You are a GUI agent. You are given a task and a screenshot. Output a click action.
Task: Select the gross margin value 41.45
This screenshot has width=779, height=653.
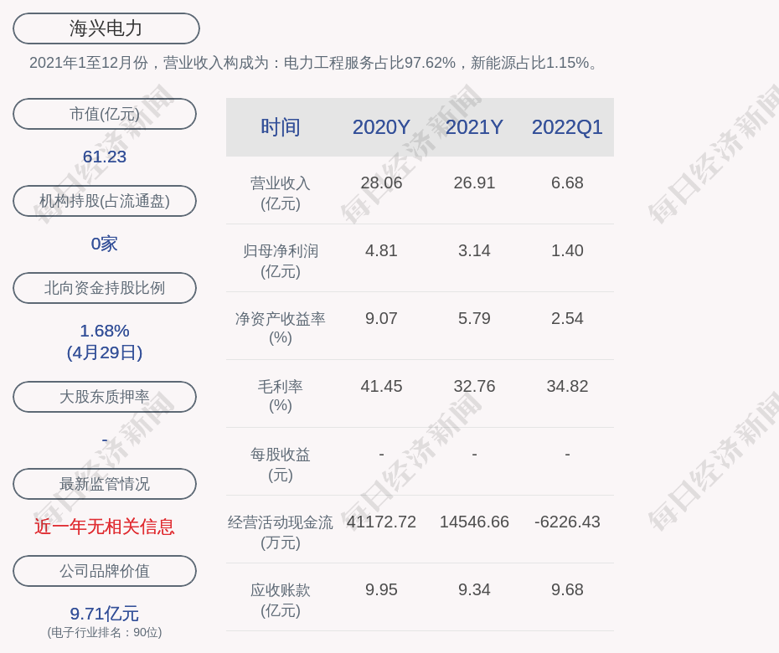tap(382, 386)
